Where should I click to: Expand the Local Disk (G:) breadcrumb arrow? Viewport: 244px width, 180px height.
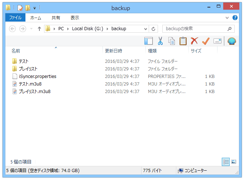pos(107,29)
